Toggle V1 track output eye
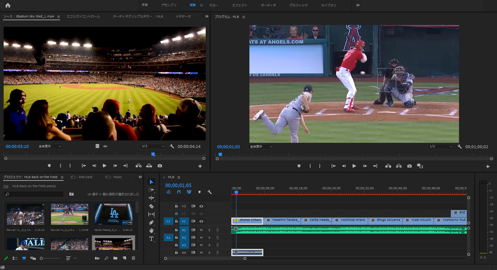 pyautogui.click(x=201, y=221)
